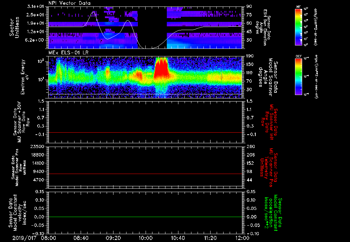Click the 190 scanner angle tick label
The image size is (350, 242).
pyautogui.click(x=250, y=56)
